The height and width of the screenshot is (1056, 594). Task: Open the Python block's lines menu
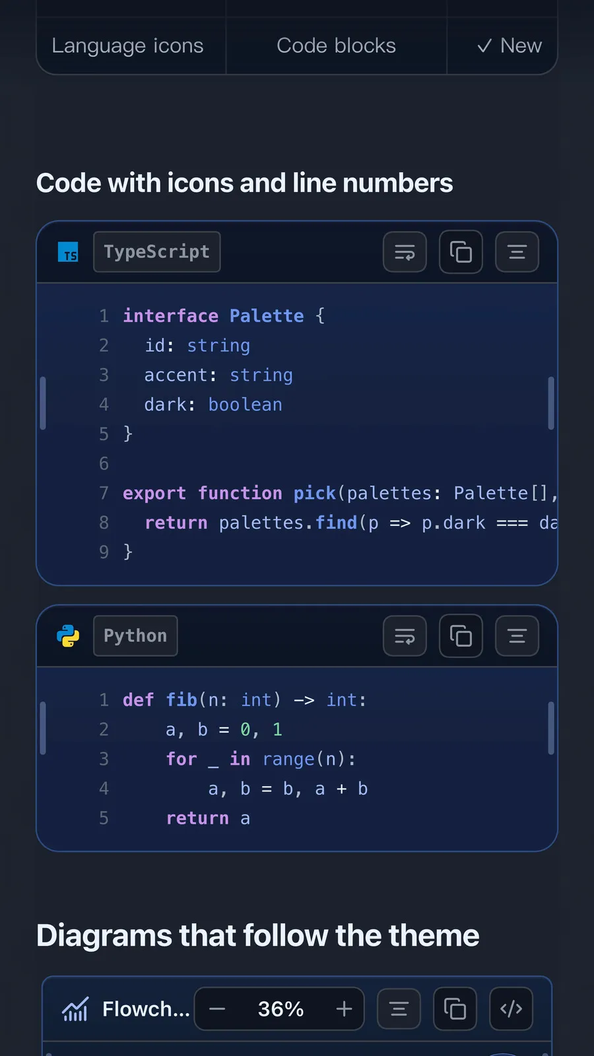[517, 636]
